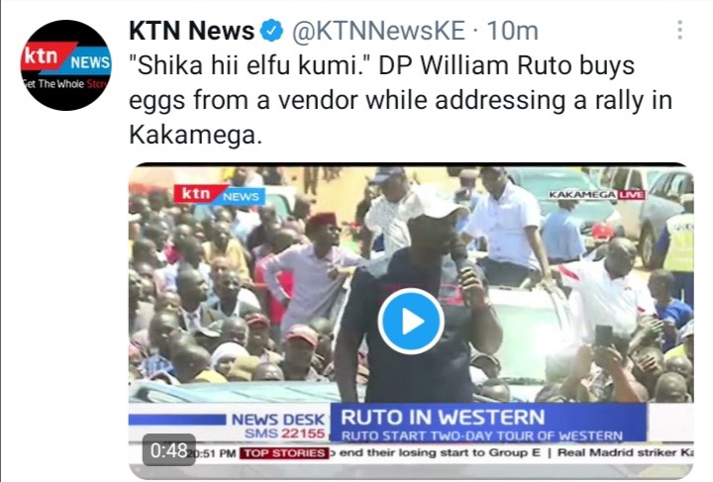Click the RUTO IN WESTERN headline banner

(x=487, y=417)
